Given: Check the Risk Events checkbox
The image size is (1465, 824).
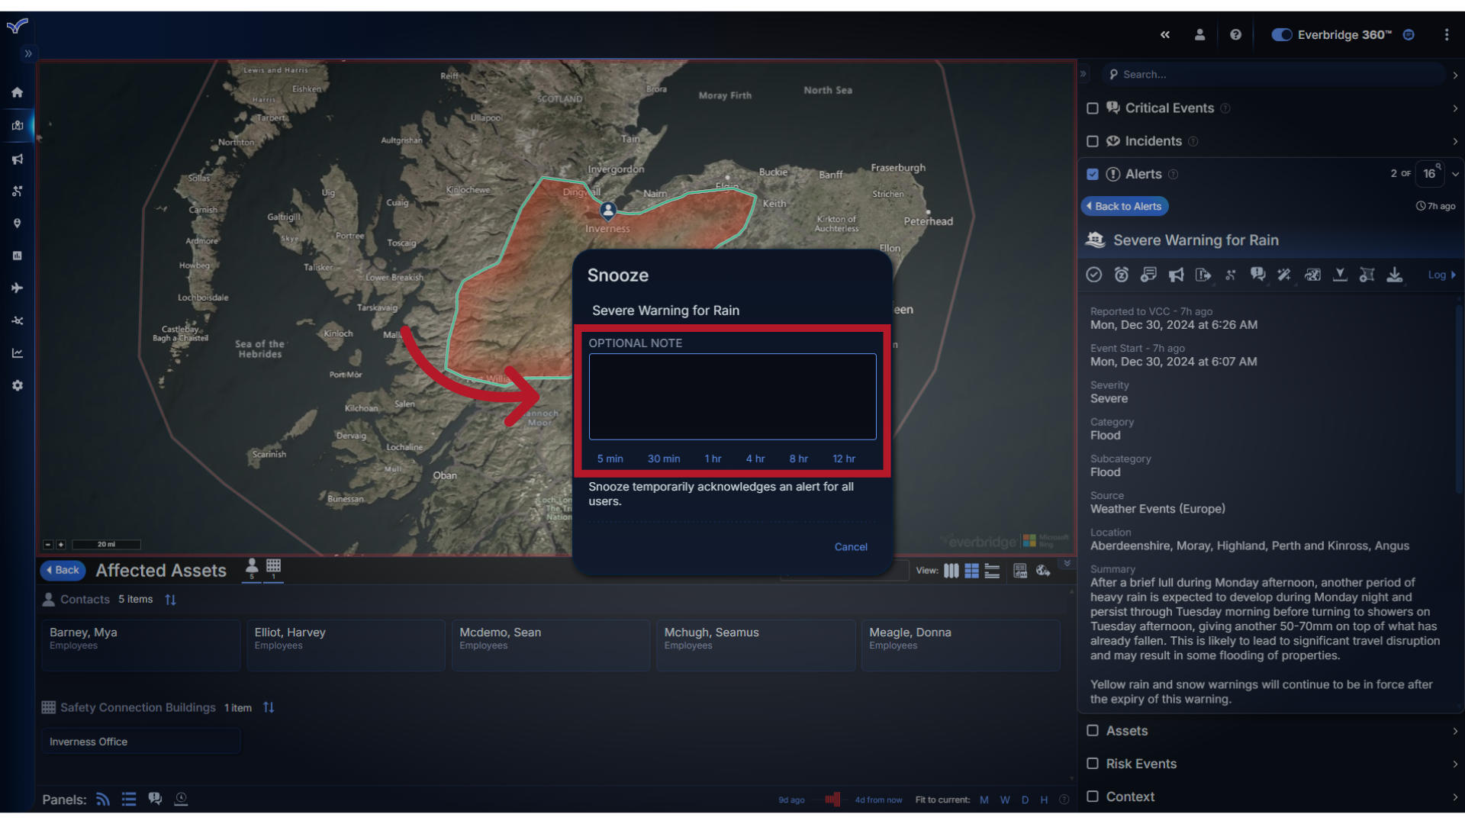Looking at the screenshot, I should coord(1092,763).
